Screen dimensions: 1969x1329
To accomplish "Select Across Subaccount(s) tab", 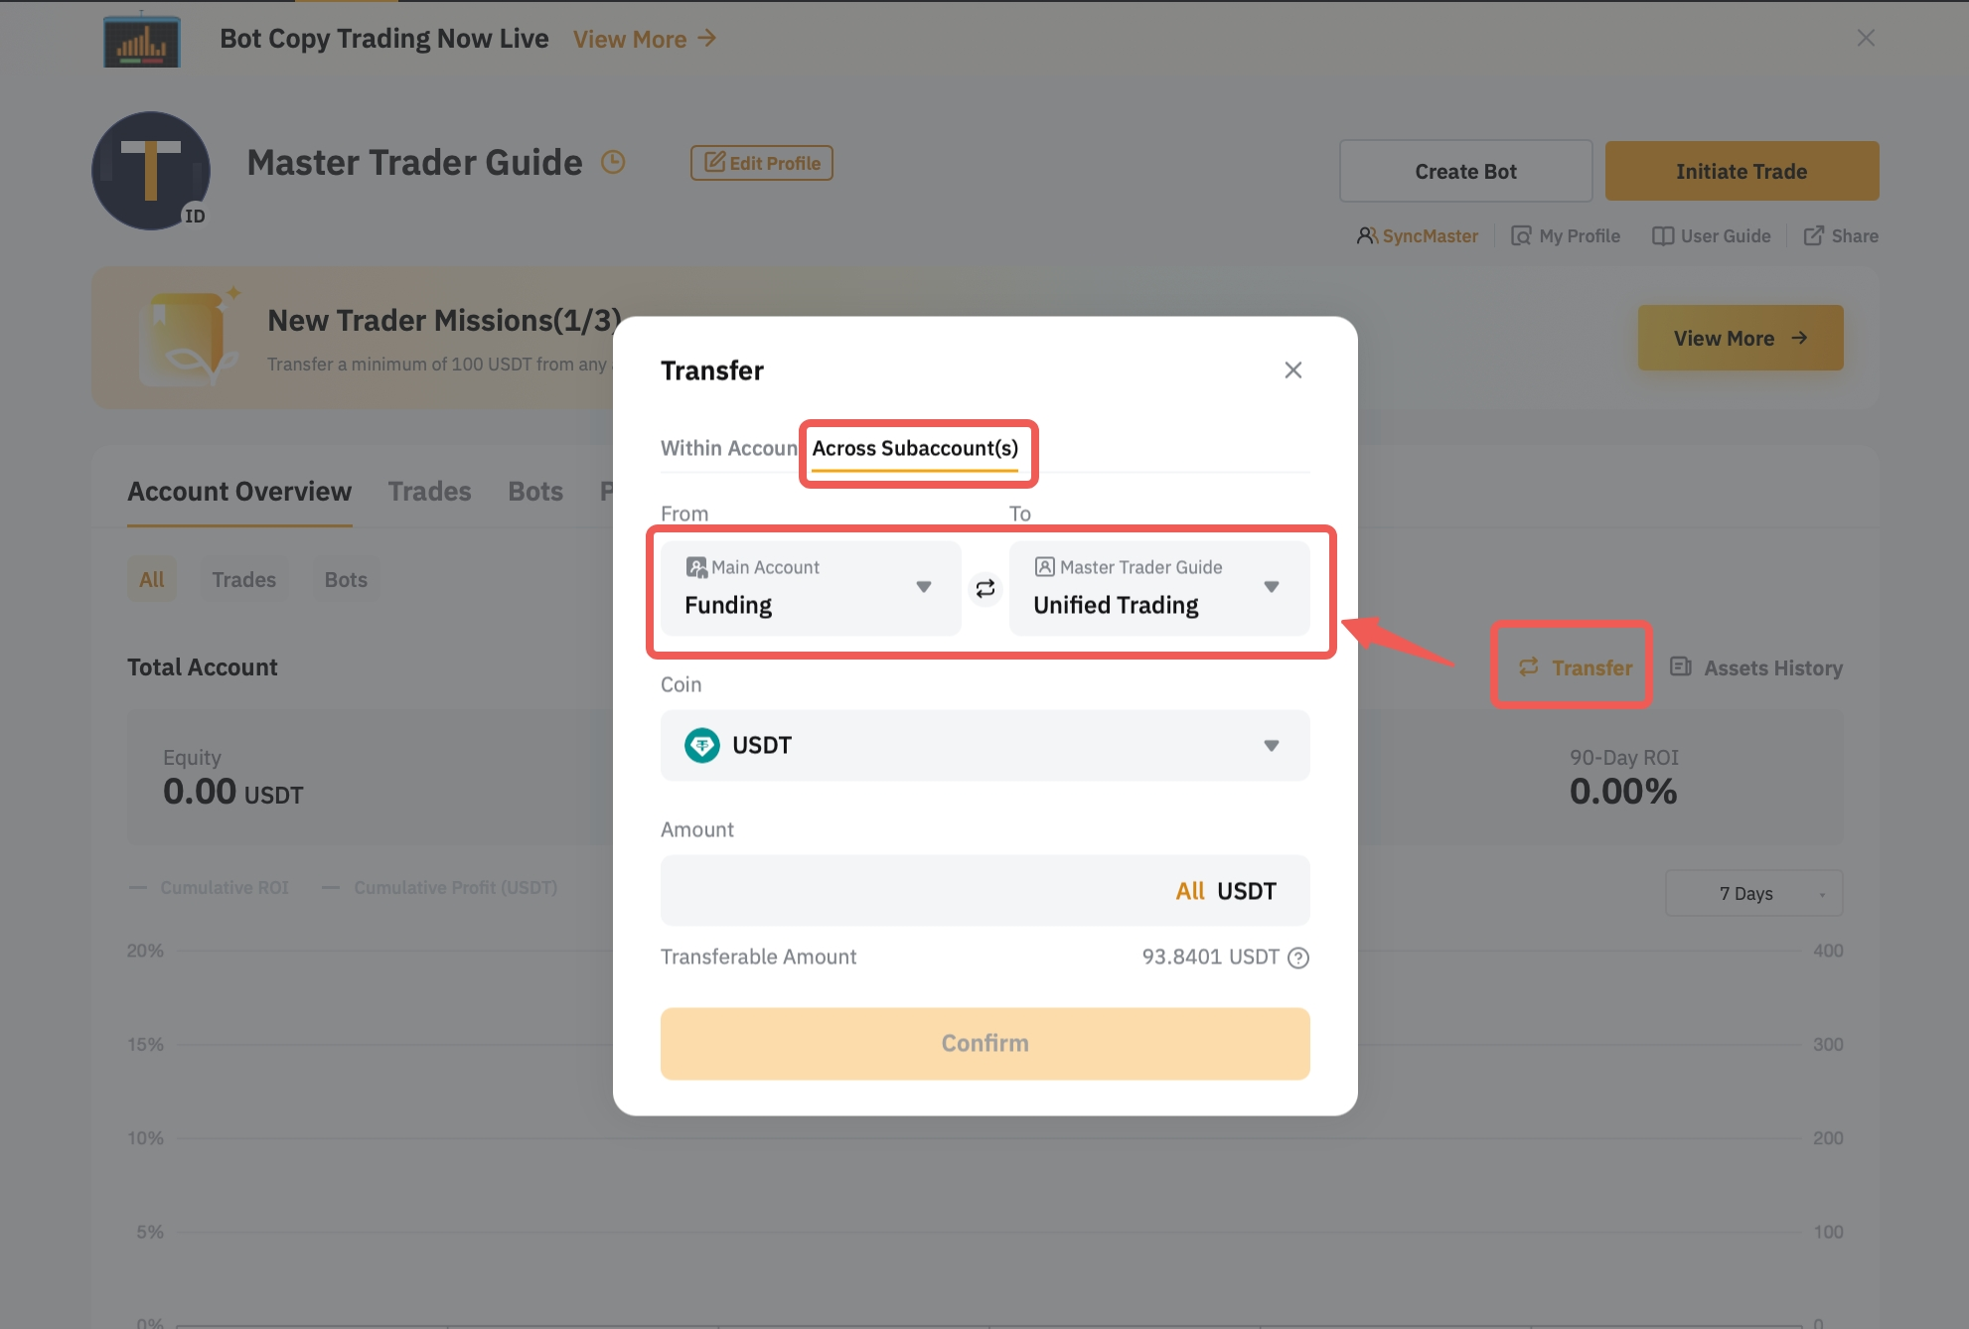I will tap(915, 448).
